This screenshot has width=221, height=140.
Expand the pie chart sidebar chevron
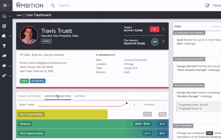(10, 66)
